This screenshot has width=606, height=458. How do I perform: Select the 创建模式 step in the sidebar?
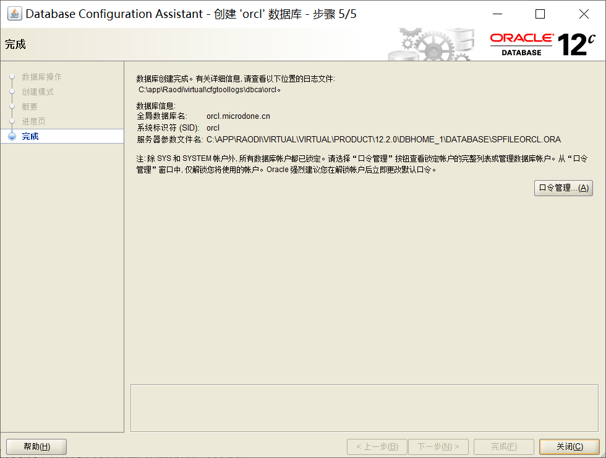(38, 92)
